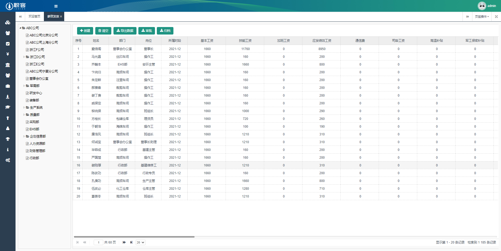Expand the 军需部 tree node
Image resolution: width=501 pixels, height=251 pixels.
[24, 86]
